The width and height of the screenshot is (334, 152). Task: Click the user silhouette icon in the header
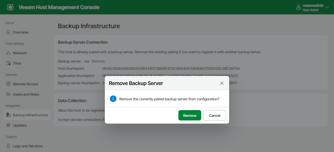pos(298,7)
